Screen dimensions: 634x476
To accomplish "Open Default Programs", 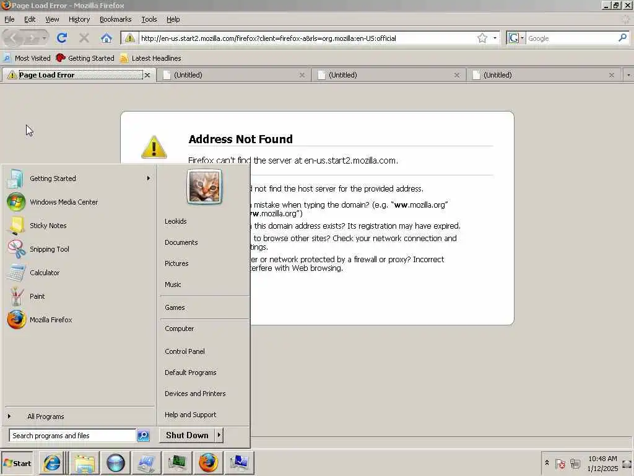I will click(x=191, y=372).
